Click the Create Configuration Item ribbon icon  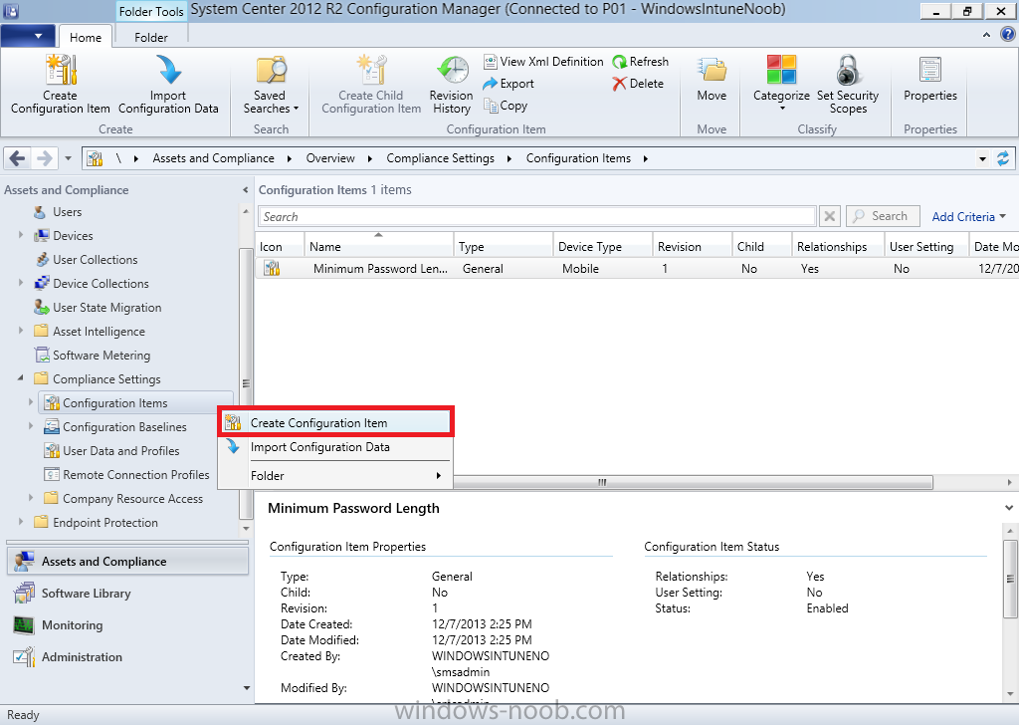pyautogui.click(x=61, y=71)
